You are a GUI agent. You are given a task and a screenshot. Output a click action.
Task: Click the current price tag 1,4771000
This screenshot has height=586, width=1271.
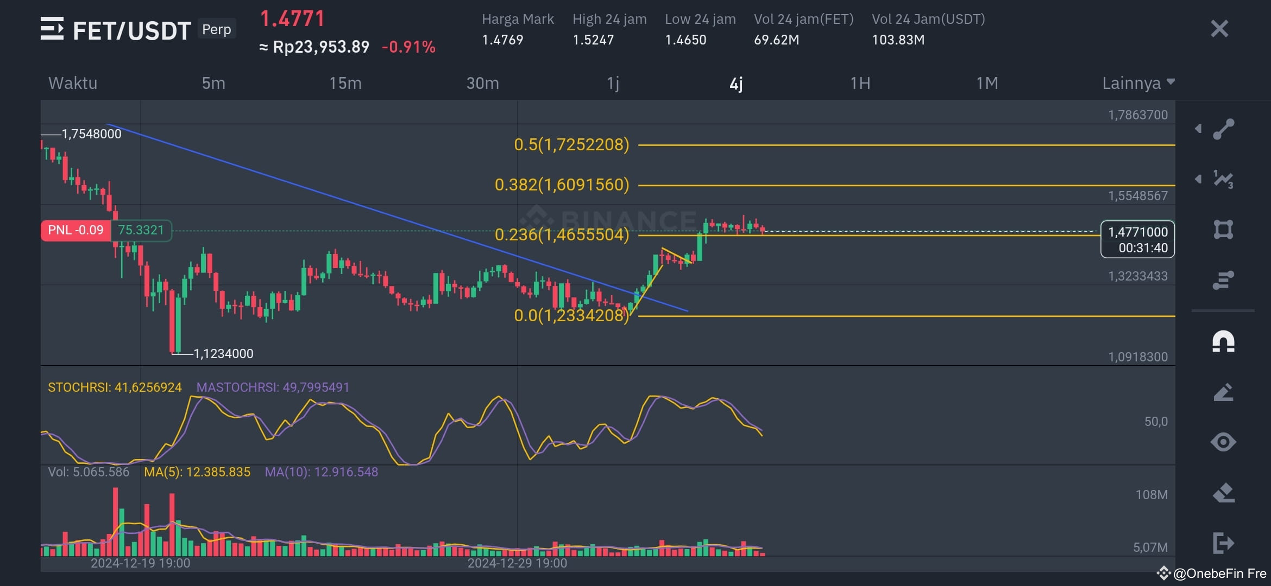[x=1138, y=239]
